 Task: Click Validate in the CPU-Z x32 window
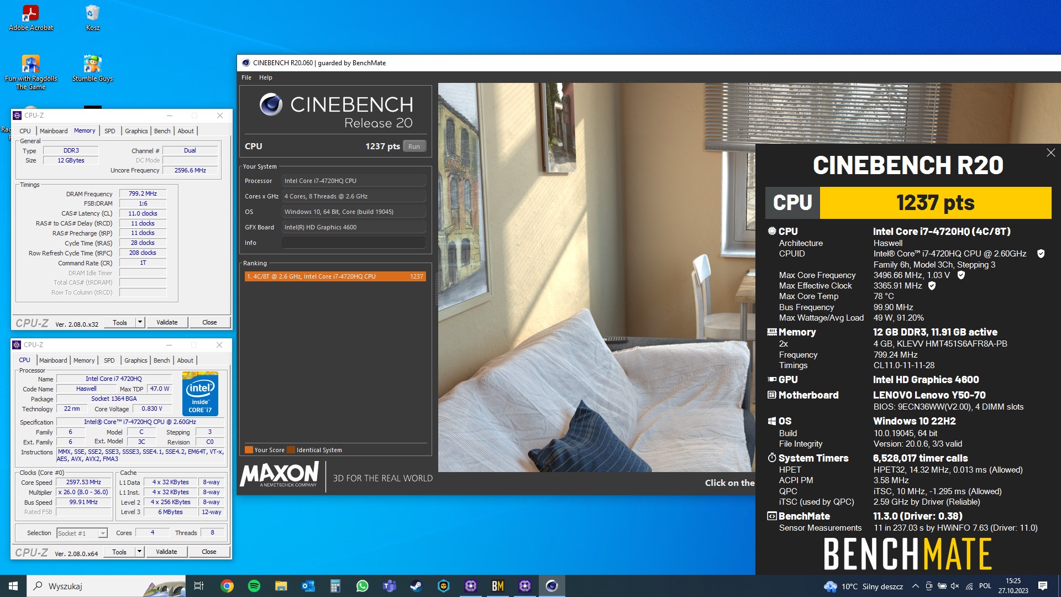click(x=167, y=322)
